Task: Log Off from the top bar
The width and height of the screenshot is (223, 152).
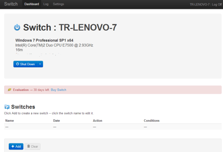Action: click(x=217, y=5)
